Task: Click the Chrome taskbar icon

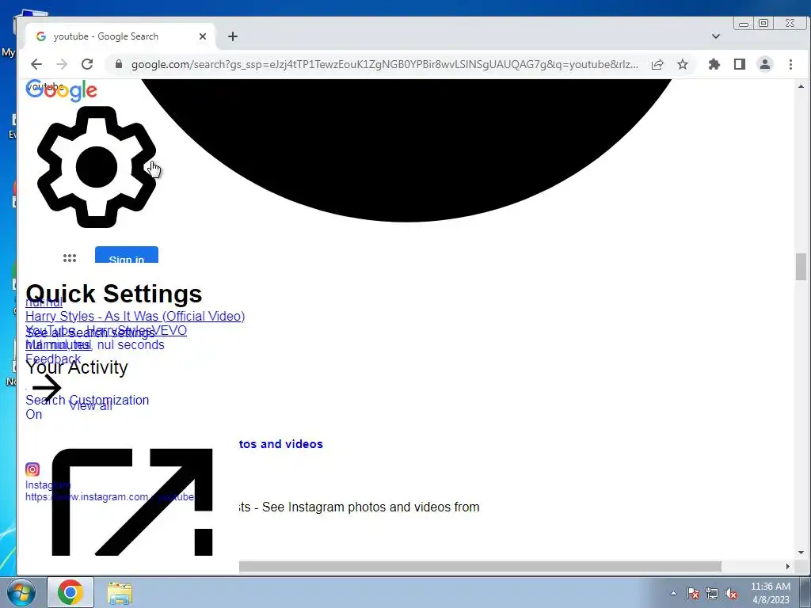Action: 70,592
